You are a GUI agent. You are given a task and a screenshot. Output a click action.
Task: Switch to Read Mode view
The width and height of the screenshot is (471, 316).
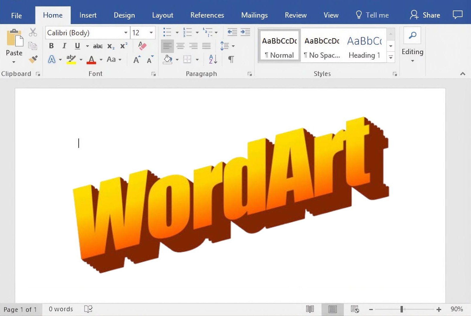pos(310,309)
